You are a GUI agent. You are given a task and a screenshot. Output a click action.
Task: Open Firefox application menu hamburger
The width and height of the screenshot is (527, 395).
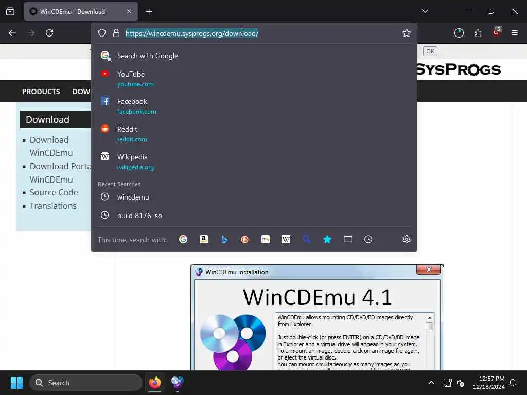point(515,33)
